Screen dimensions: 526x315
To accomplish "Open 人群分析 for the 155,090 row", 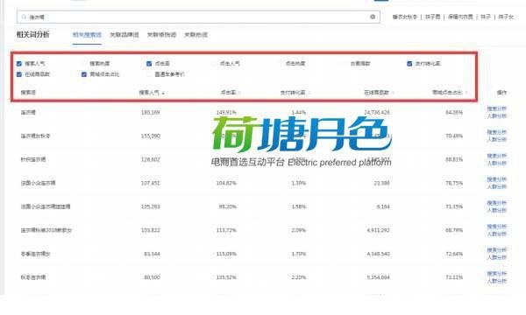I will (497, 140).
